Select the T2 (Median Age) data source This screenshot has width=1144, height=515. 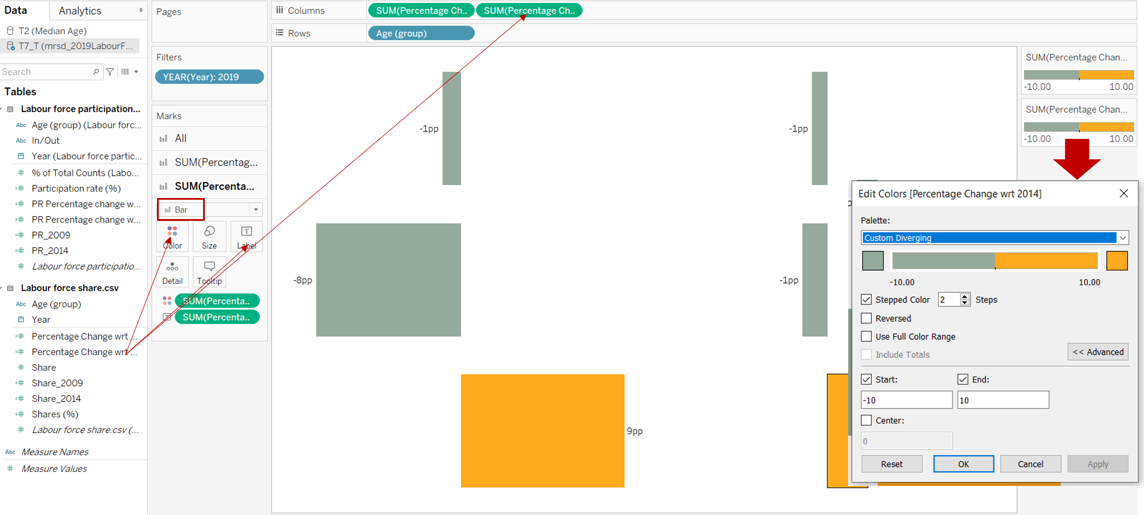(x=52, y=31)
